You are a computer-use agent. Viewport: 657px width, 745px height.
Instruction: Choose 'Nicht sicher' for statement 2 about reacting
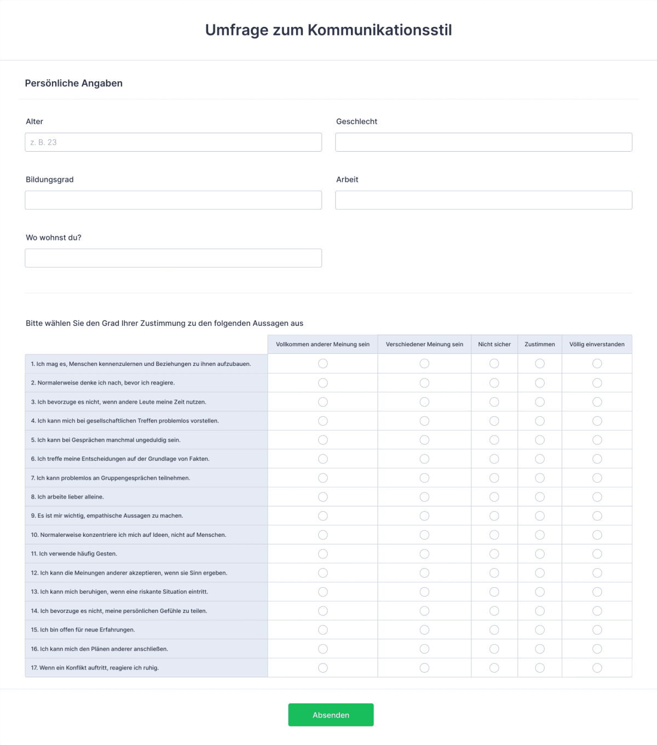tap(494, 382)
